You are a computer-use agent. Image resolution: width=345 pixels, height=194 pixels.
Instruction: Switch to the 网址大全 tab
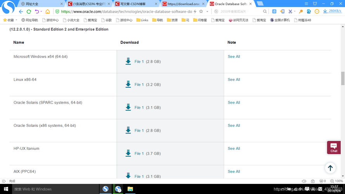39,4
